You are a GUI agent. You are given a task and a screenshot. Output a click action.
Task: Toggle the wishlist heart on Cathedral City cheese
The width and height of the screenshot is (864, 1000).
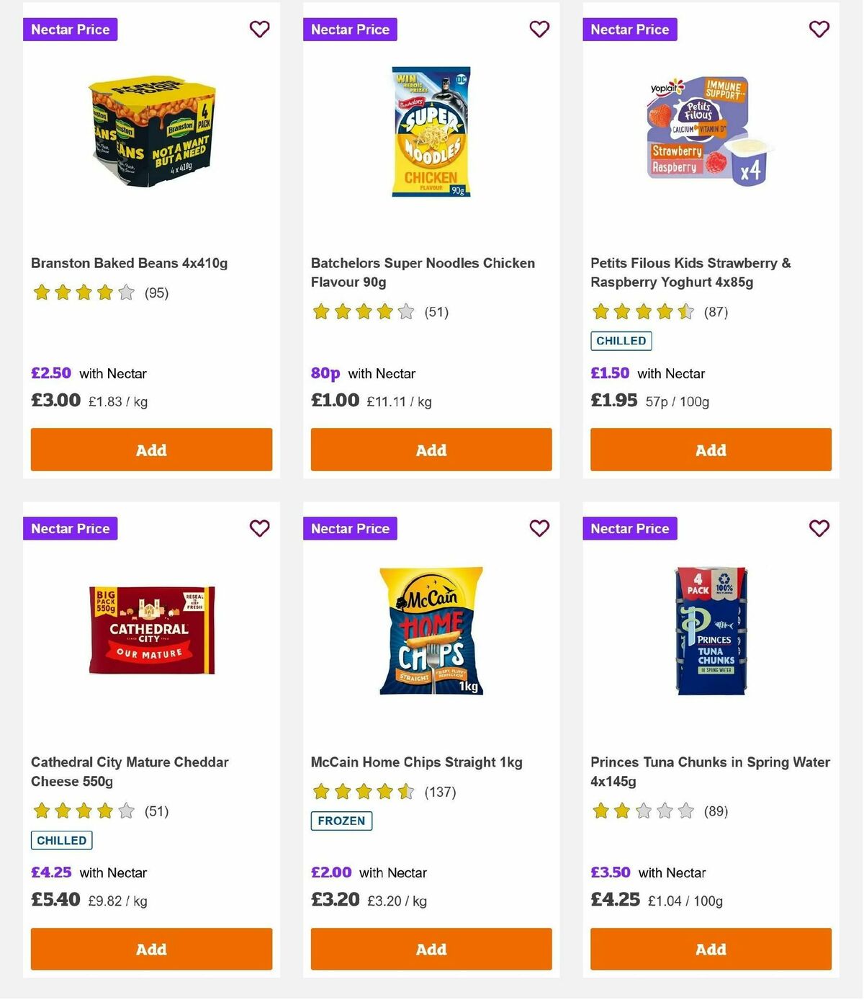[x=259, y=528]
